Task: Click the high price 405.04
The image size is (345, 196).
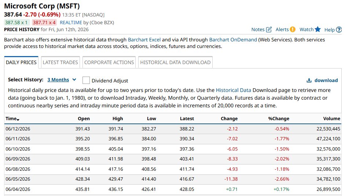Action: coord(116,149)
